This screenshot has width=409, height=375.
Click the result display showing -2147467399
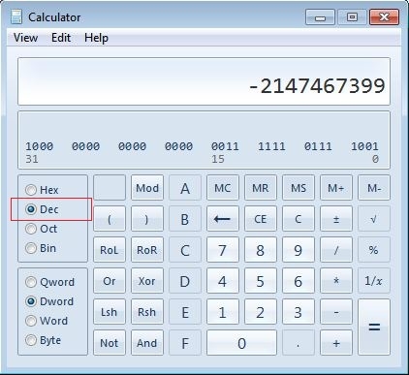tap(204, 81)
